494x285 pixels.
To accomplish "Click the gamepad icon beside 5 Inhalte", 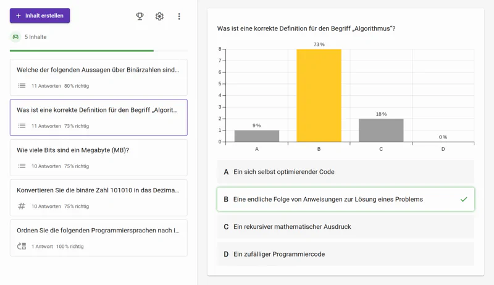I will coord(15,37).
